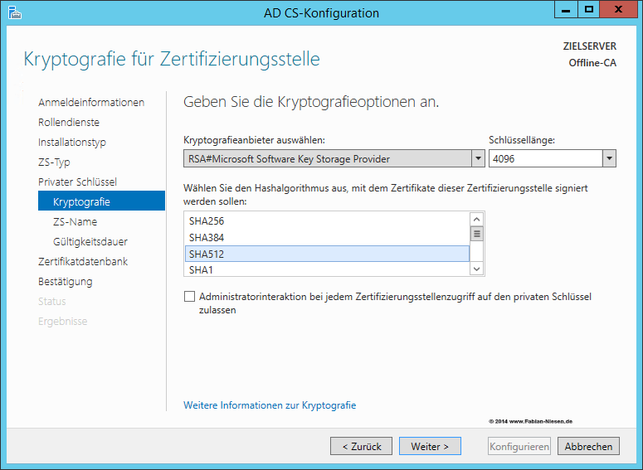
Task: Go to ZS-Typ step
Action: tap(54, 162)
